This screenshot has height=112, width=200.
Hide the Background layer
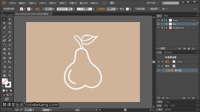click(x=158, y=28)
